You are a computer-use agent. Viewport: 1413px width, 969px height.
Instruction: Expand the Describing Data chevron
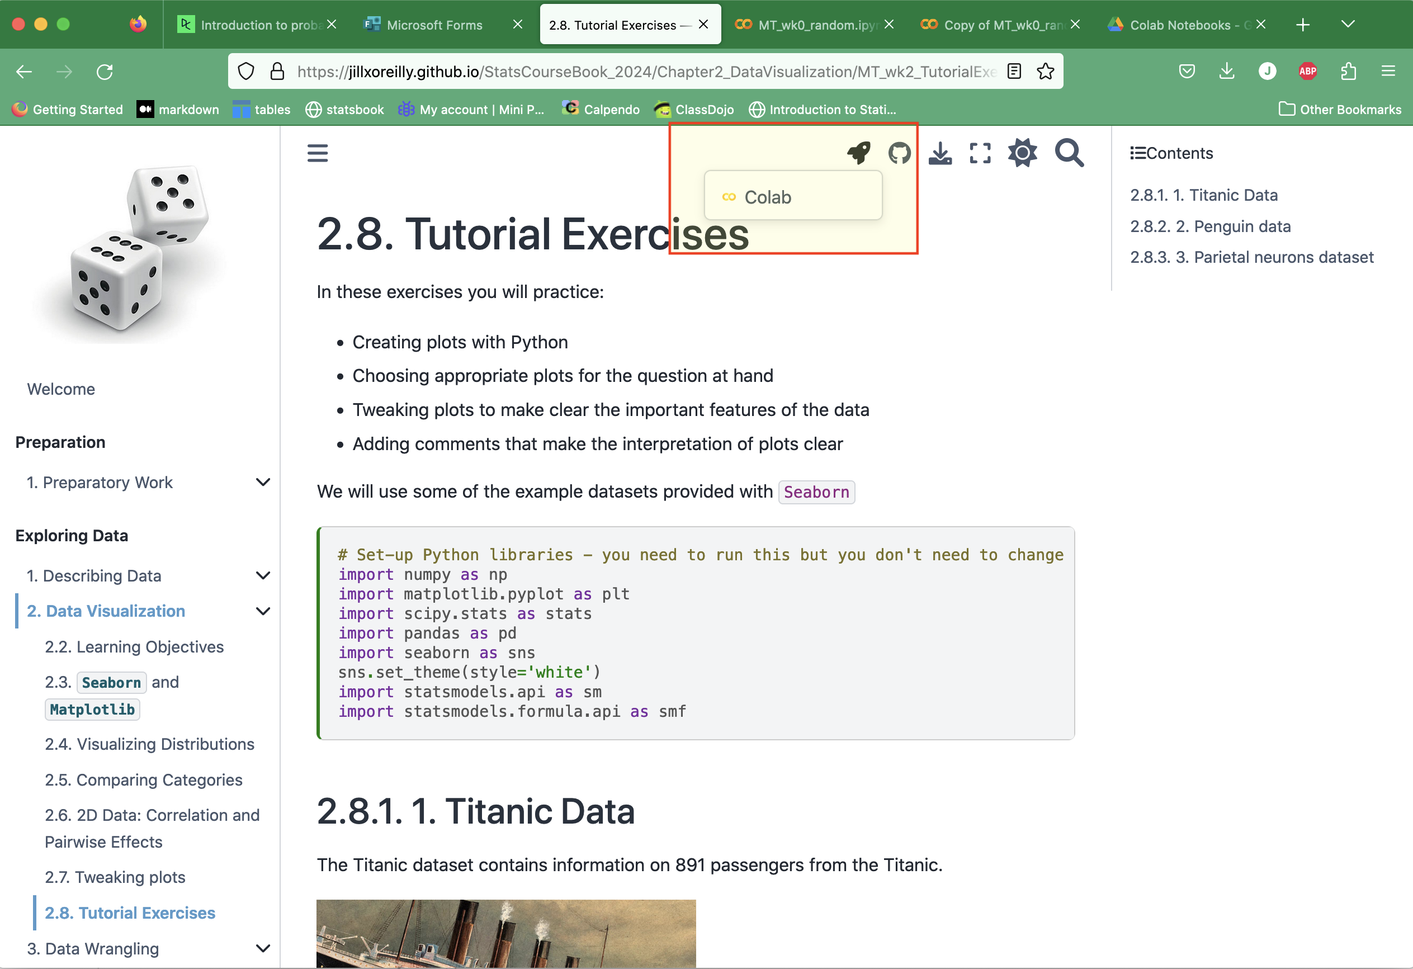point(263,575)
